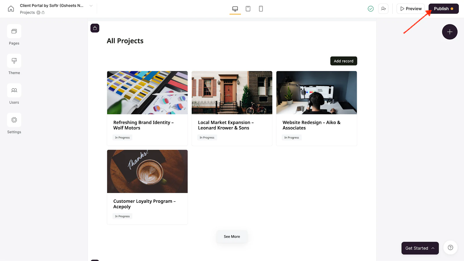Invite collaborator with add-user icon
Screen dimensions: 464x261
click(x=383, y=9)
